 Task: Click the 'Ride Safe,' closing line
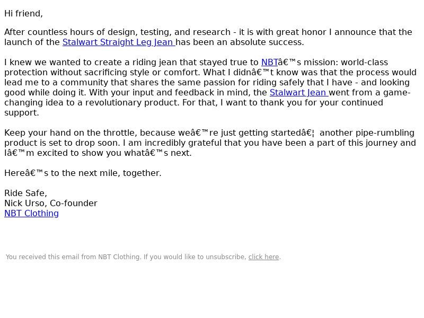(x=25, y=193)
